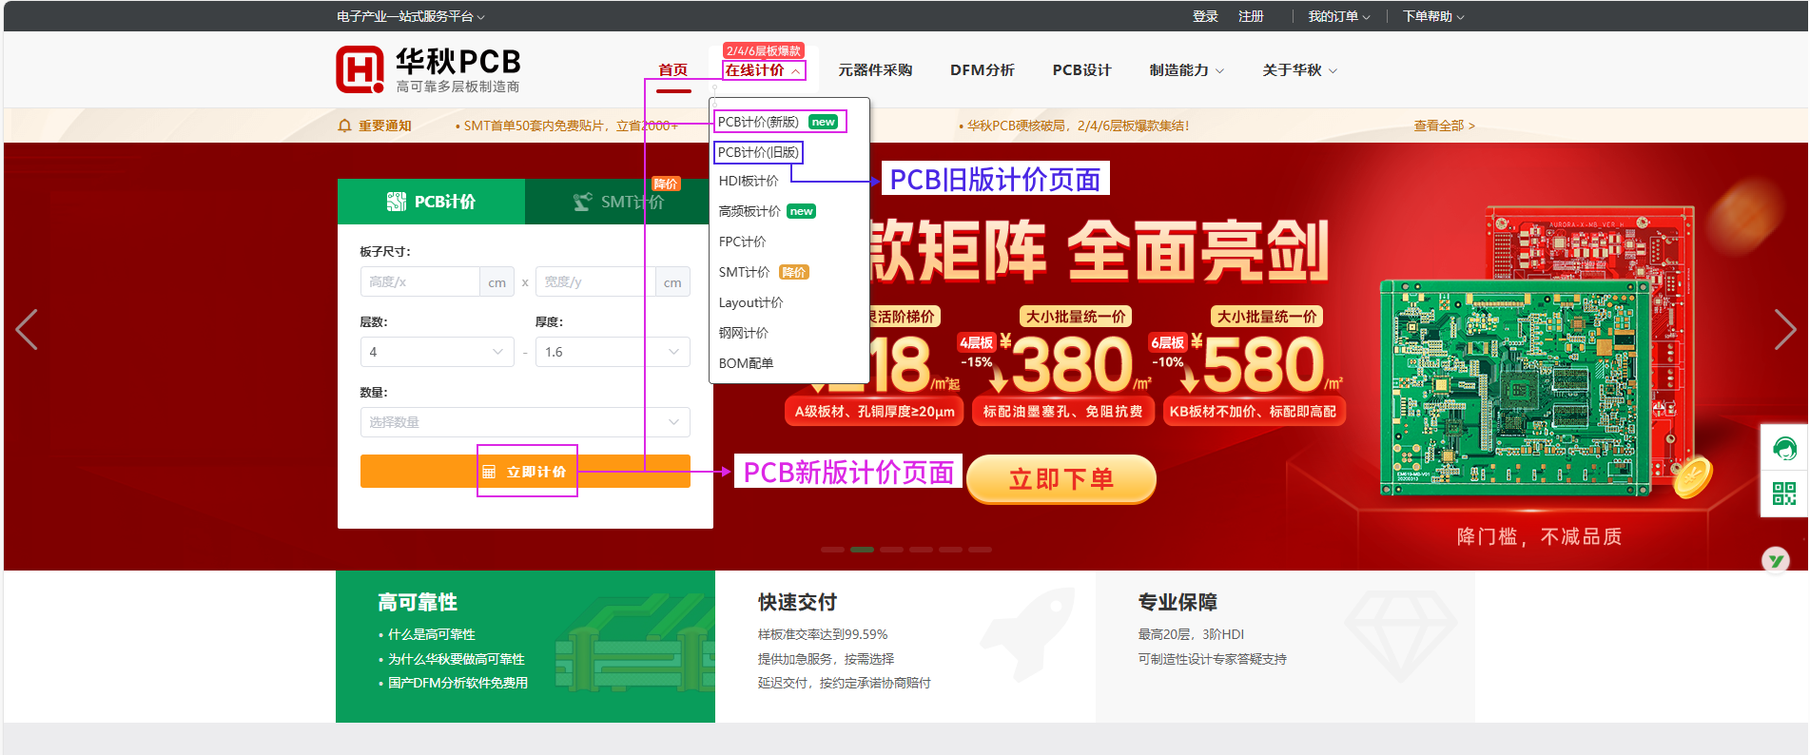
Task: Choose HDI板计价 from dropdown menu
Action: point(749,181)
